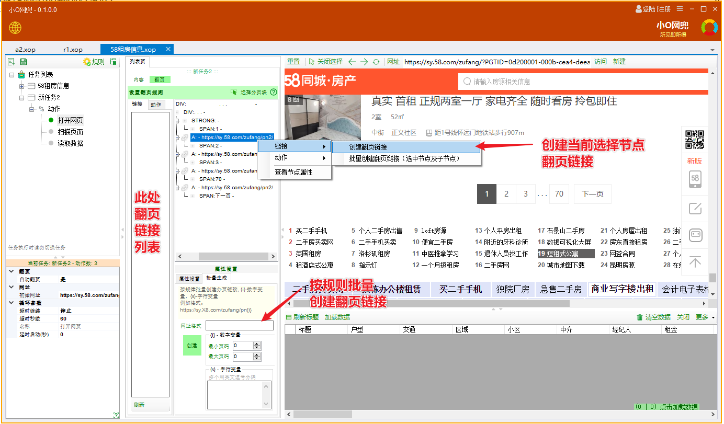Click the back-to-top arrow icon in sidebar
This screenshot has height=424, width=724.
[x=695, y=262]
